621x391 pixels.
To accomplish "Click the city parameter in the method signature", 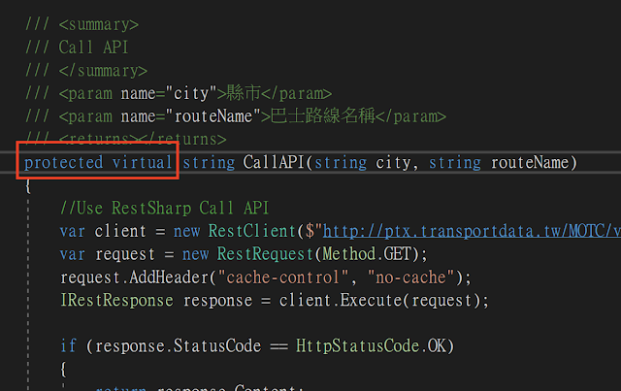I will coord(393,163).
